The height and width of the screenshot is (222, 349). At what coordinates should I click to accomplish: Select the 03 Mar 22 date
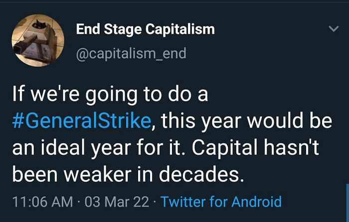tap(117, 202)
